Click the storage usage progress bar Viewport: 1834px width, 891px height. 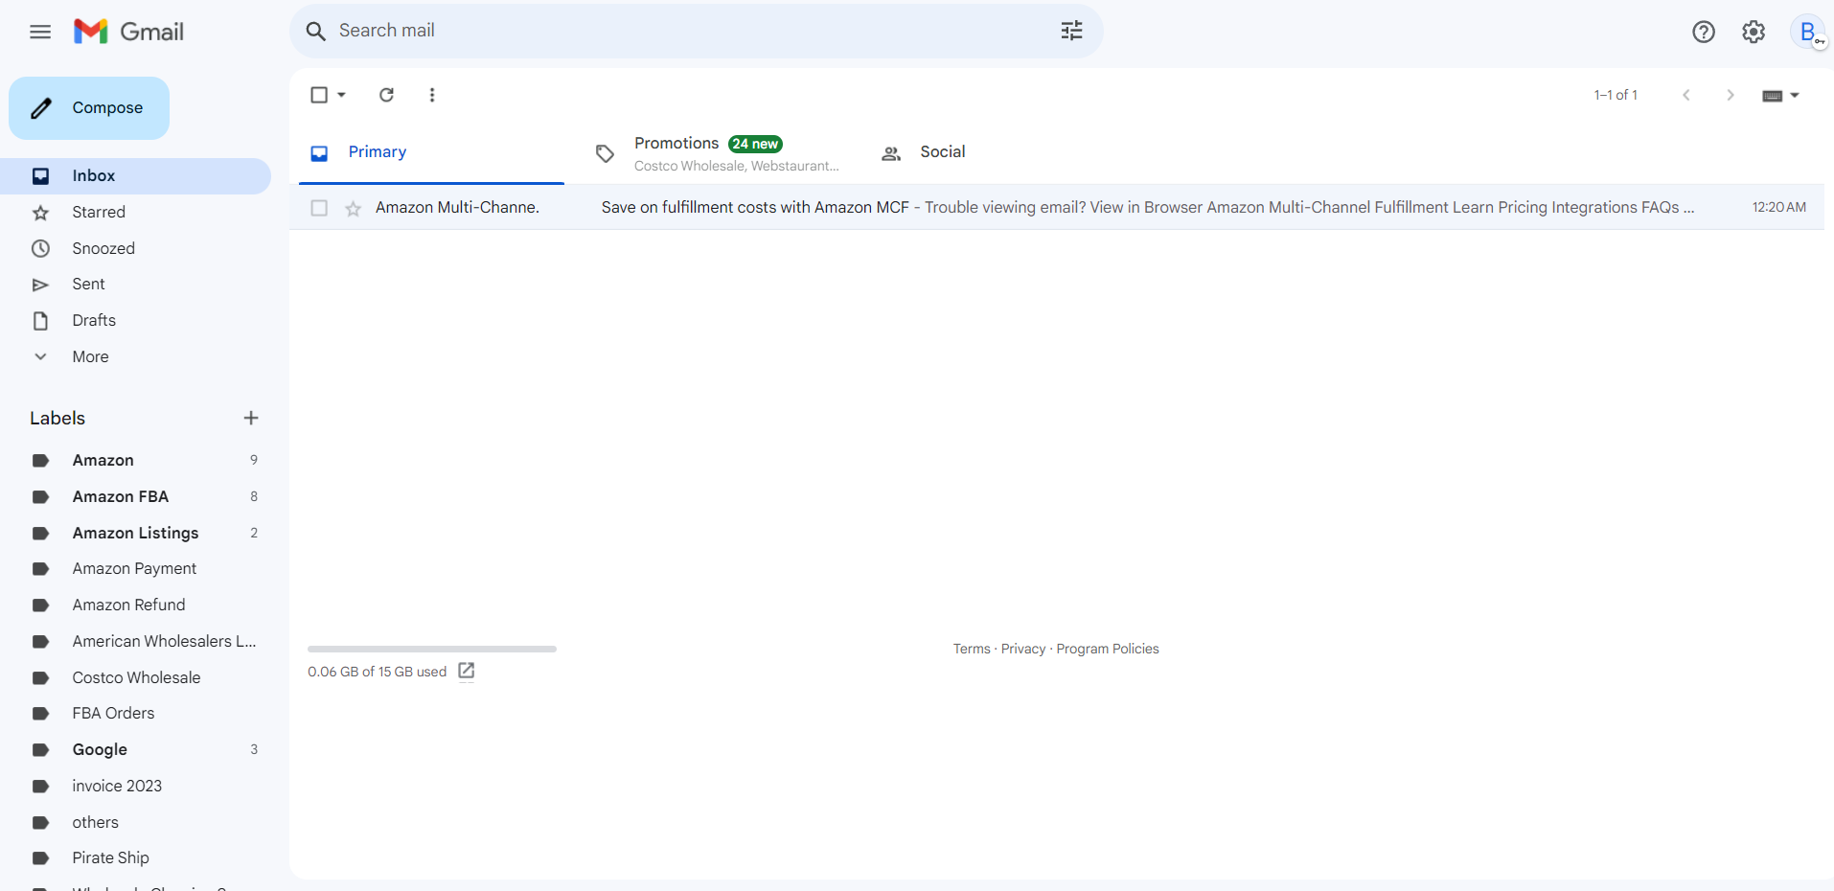432,649
